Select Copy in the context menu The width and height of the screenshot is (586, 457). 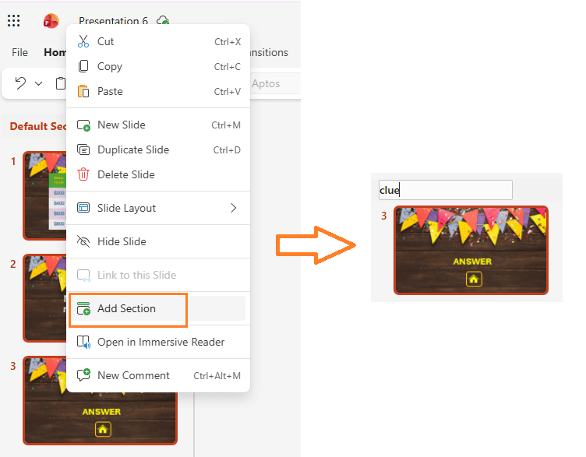tap(109, 66)
